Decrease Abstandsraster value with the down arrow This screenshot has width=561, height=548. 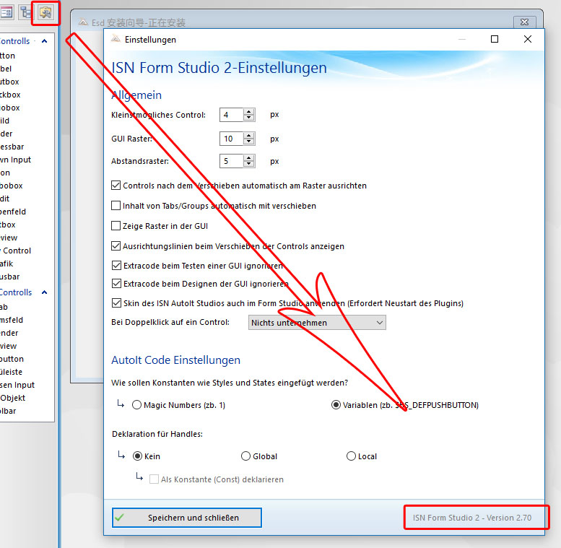click(248, 164)
